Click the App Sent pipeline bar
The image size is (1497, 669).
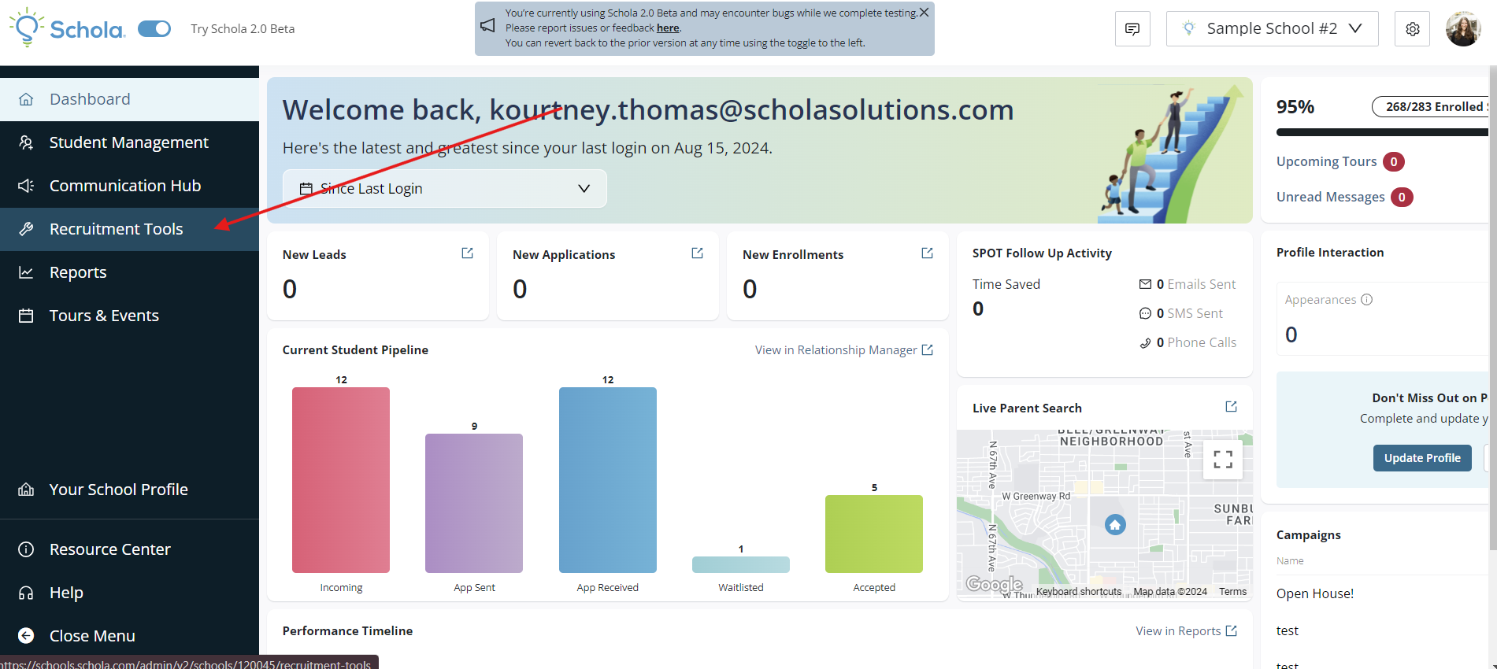474,503
